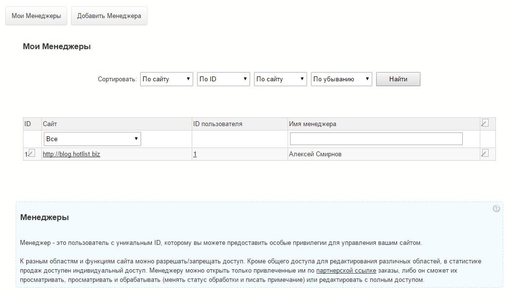The width and height of the screenshot is (509, 296).
Task: Switch to the Мои Менеджеры tab
Action: tap(36, 16)
